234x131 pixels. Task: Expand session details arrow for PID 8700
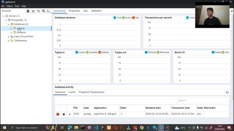(x=70, y=114)
